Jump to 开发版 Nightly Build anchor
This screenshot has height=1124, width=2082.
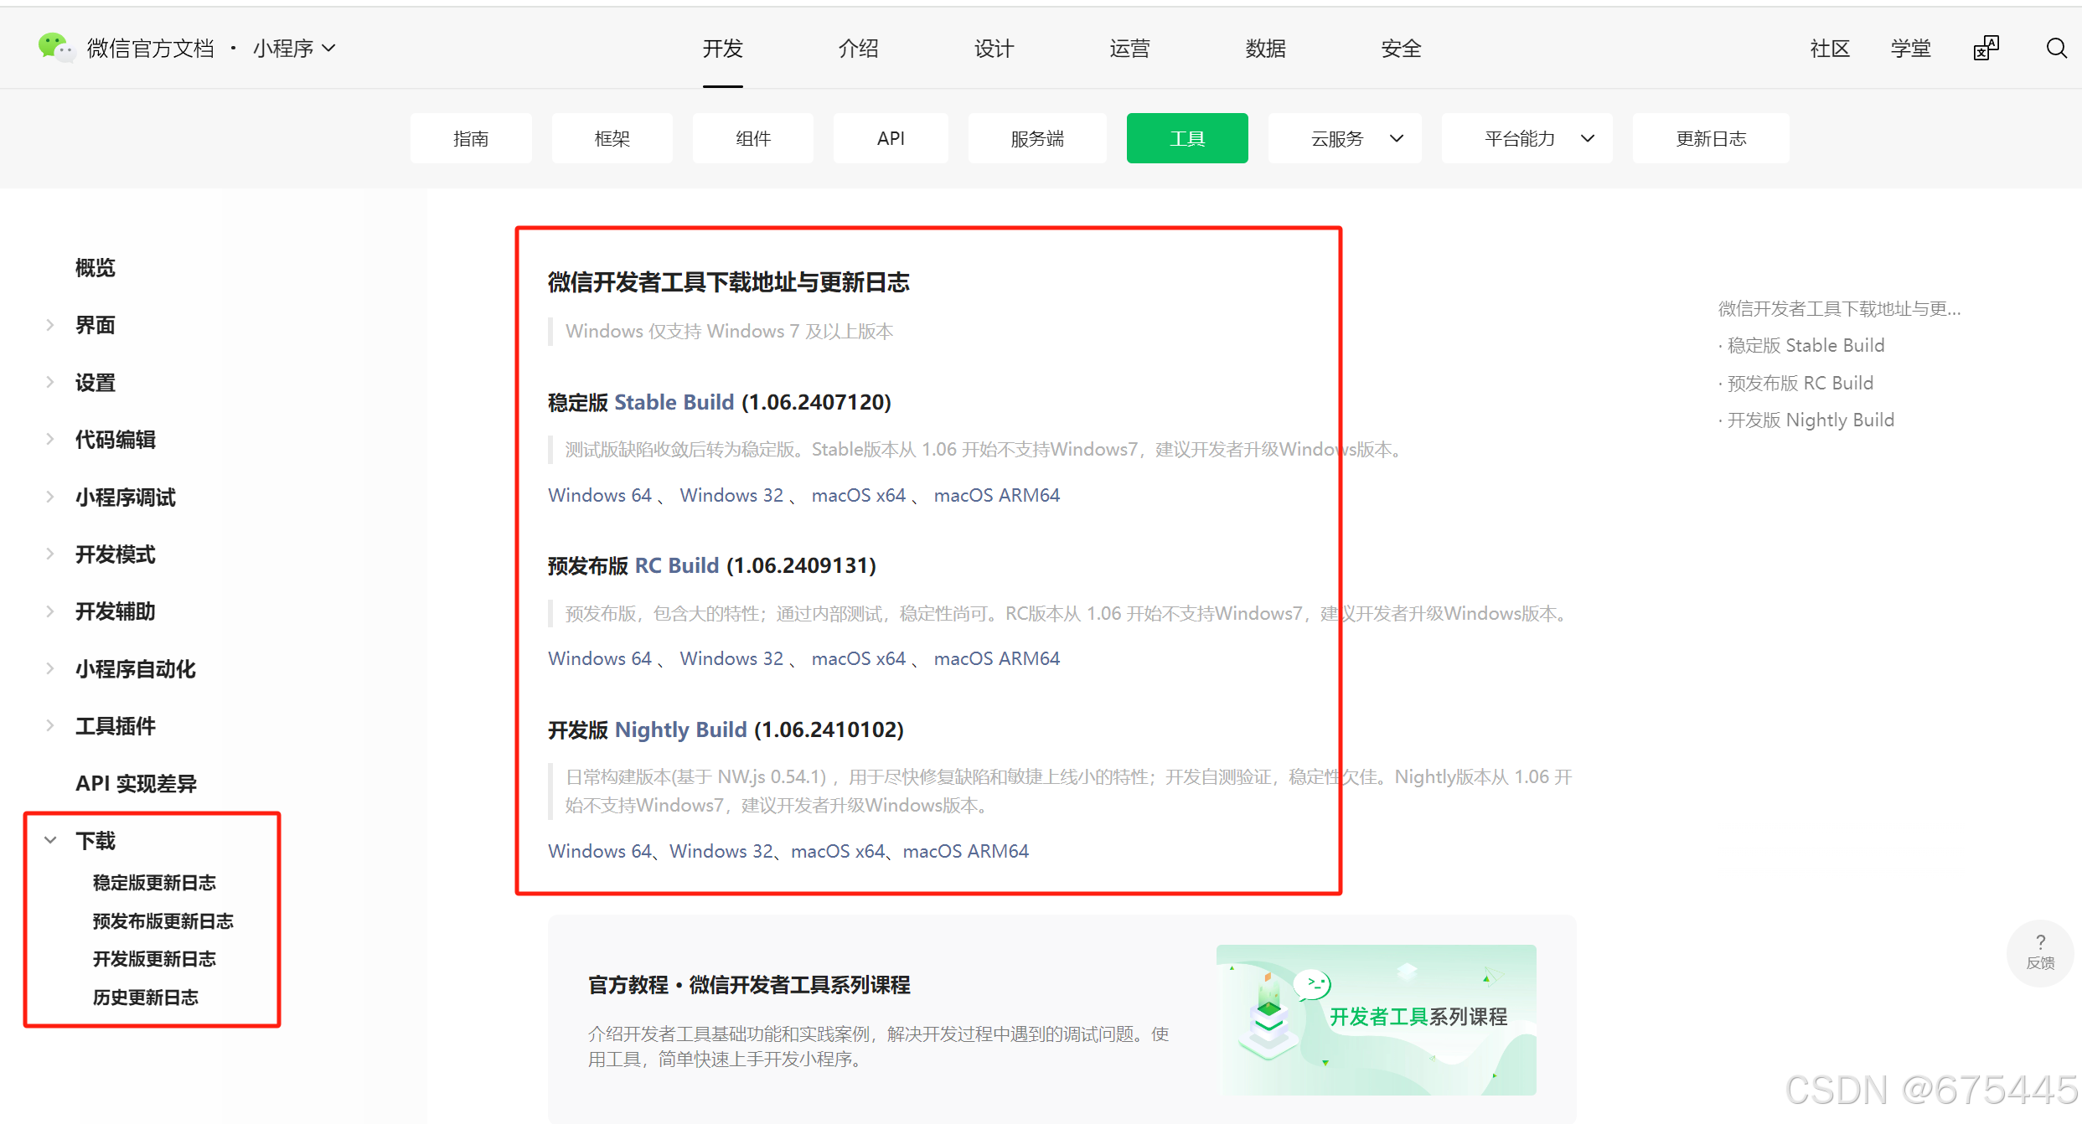[x=1810, y=420]
